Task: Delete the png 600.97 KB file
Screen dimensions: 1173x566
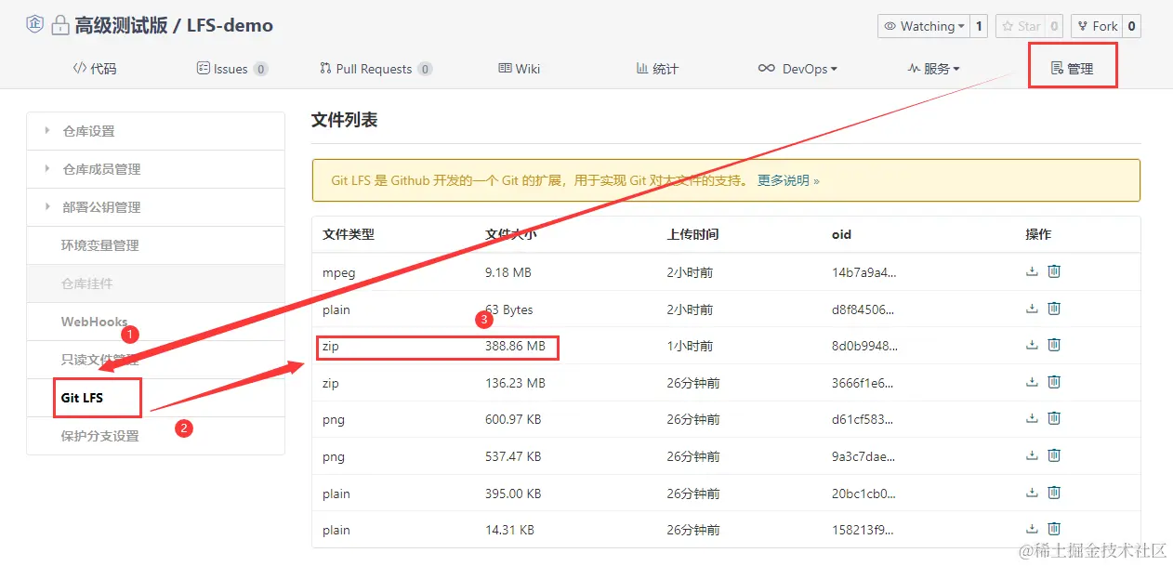Action: pyautogui.click(x=1054, y=418)
